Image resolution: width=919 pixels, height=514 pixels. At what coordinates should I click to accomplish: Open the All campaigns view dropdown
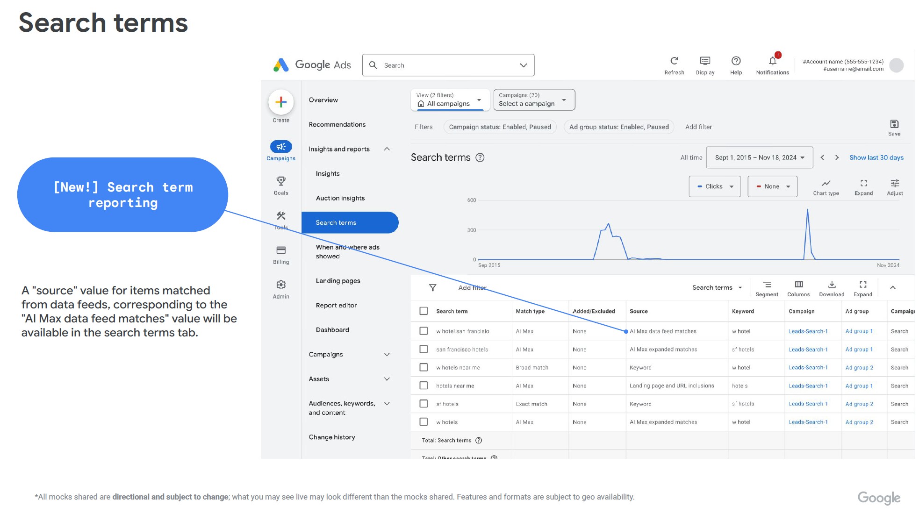tap(450, 100)
